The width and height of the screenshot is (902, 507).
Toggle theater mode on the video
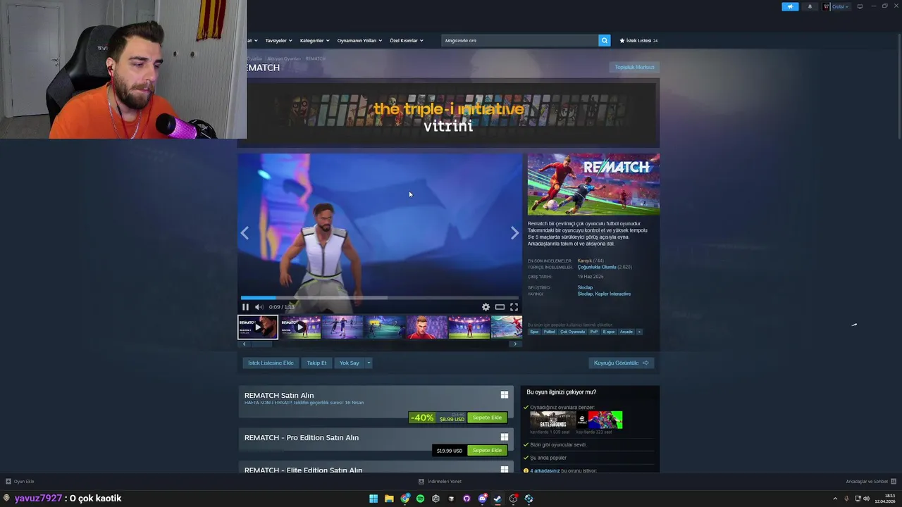coord(500,307)
